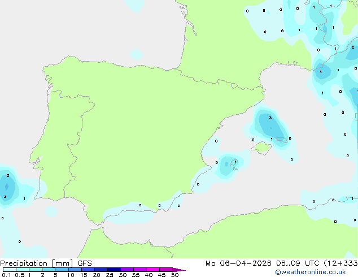Click the value 3 north of the Balearic Islands
The height and width of the screenshot is (277, 358).
point(270,118)
